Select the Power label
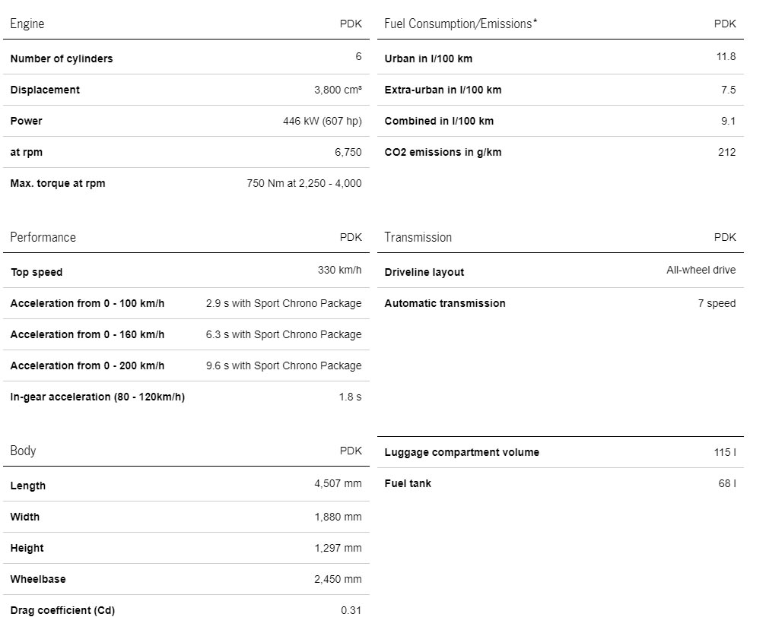 click(26, 121)
